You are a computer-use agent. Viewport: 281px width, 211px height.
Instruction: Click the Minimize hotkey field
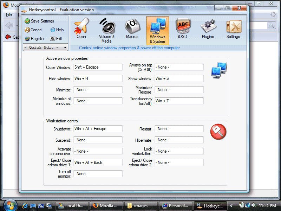pos(98,90)
